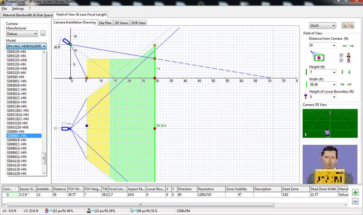Click the zoom in magnifier icon
This screenshot has width=363, height=215.
tap(345, 26)
